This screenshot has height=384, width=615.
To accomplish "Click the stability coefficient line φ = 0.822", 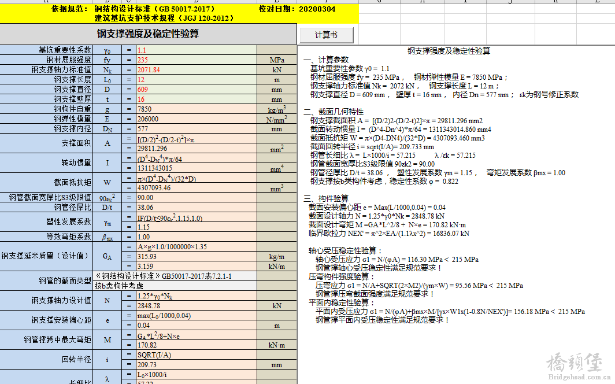I will 384,181.
